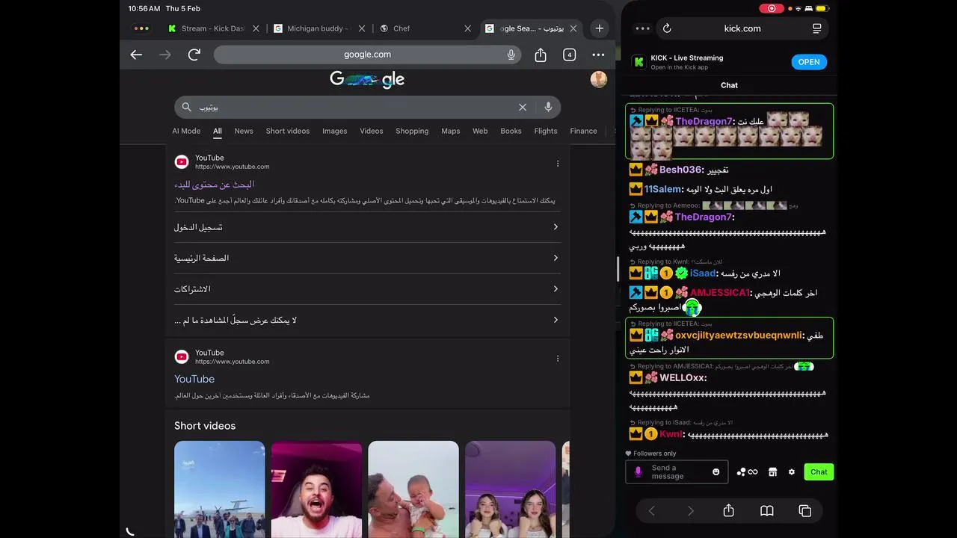Select Images search filter

pos(334,131)
